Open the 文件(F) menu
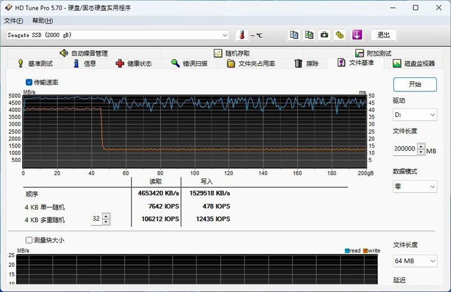This screenshot has width=451, height=292. pos(14,21)
